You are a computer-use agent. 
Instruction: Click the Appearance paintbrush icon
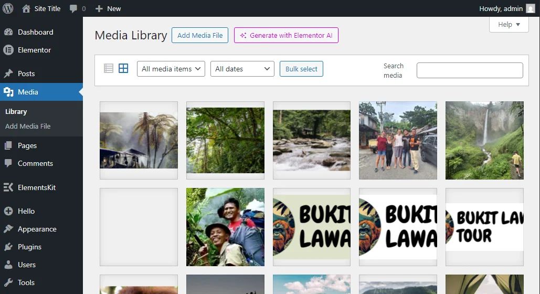click(8, 229)
